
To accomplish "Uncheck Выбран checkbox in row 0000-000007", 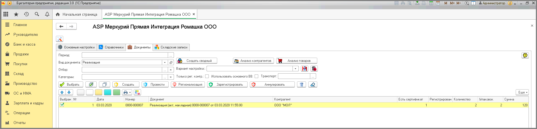I will click(x=62, y=105).
